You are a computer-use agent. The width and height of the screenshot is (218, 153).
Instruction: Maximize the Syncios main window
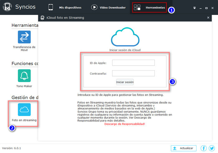206,8
